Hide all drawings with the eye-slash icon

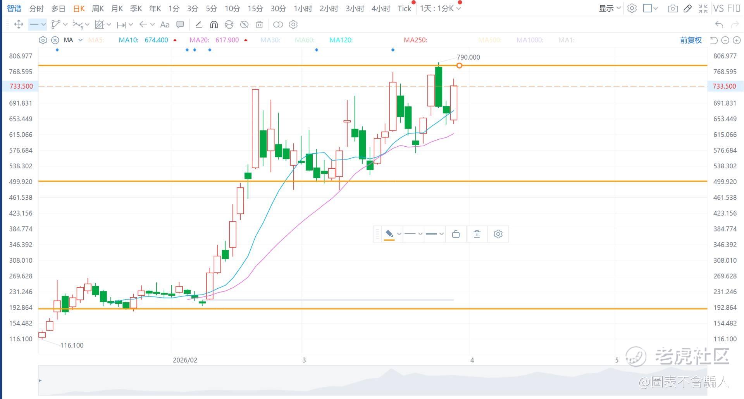point(244,24)
